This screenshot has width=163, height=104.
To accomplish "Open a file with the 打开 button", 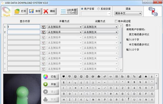I will click(x=21, y=11).
